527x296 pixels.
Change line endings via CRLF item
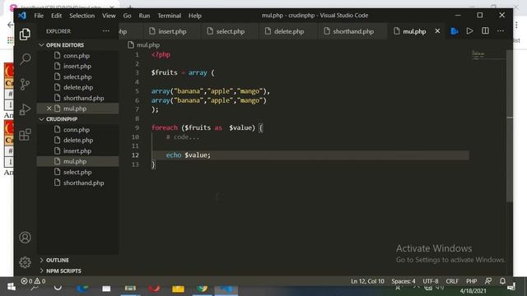[x=452, y=281]
